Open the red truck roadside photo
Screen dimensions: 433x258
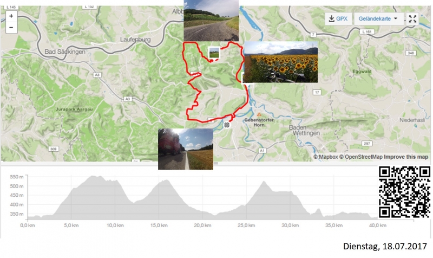point(186,149)
